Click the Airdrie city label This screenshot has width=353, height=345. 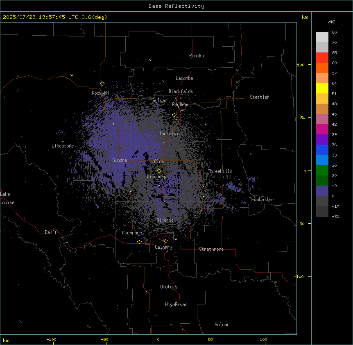[165, 220]
